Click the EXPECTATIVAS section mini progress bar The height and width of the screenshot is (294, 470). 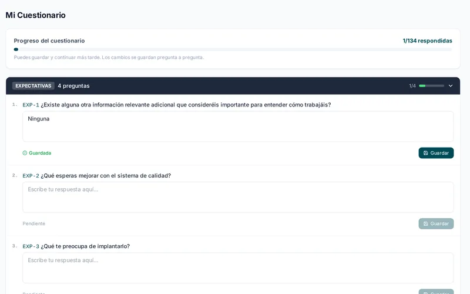tap(432, 86)
